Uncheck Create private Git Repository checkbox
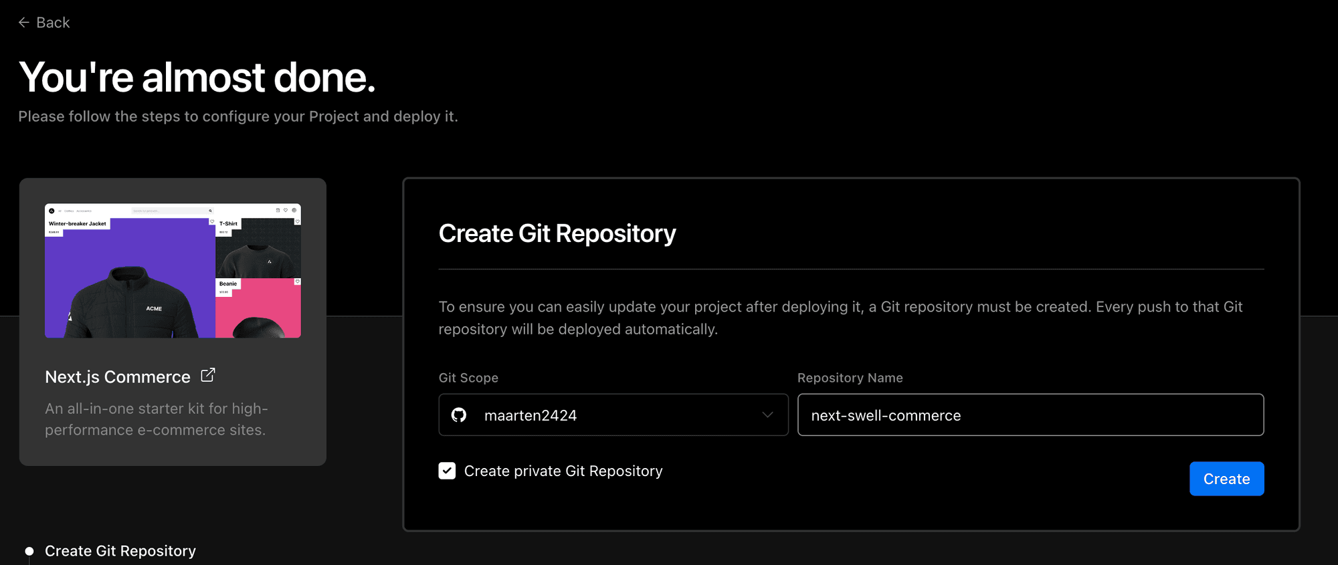This screenshot has height=565, width=1338. (447, 471)
